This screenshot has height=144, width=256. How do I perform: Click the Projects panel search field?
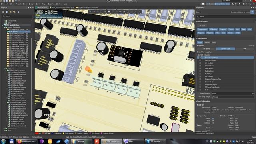[x=17, y=16]
